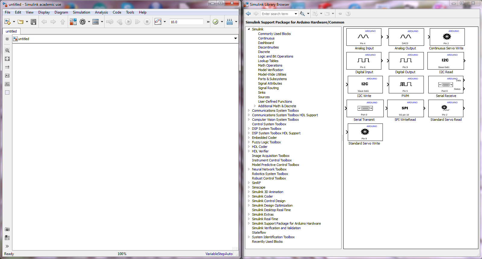The width and height of the screenshot is (482, 259).
Task: Open the Library Browser toolbar icon
Action: point(73,22)
